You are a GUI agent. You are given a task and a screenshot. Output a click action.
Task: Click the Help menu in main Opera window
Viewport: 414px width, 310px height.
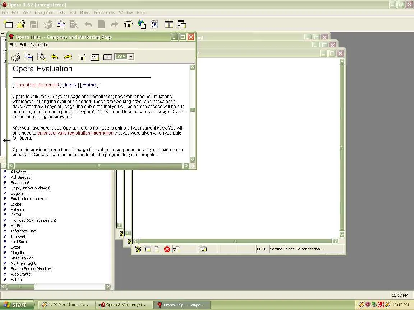coord(141,13)
